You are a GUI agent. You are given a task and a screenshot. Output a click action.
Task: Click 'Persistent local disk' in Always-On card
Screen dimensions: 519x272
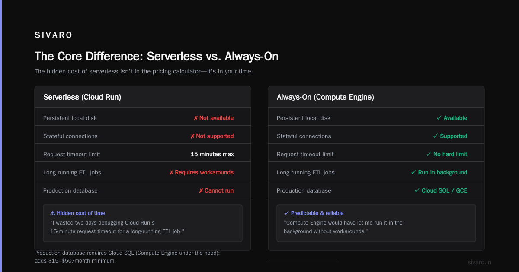[304, 118]
